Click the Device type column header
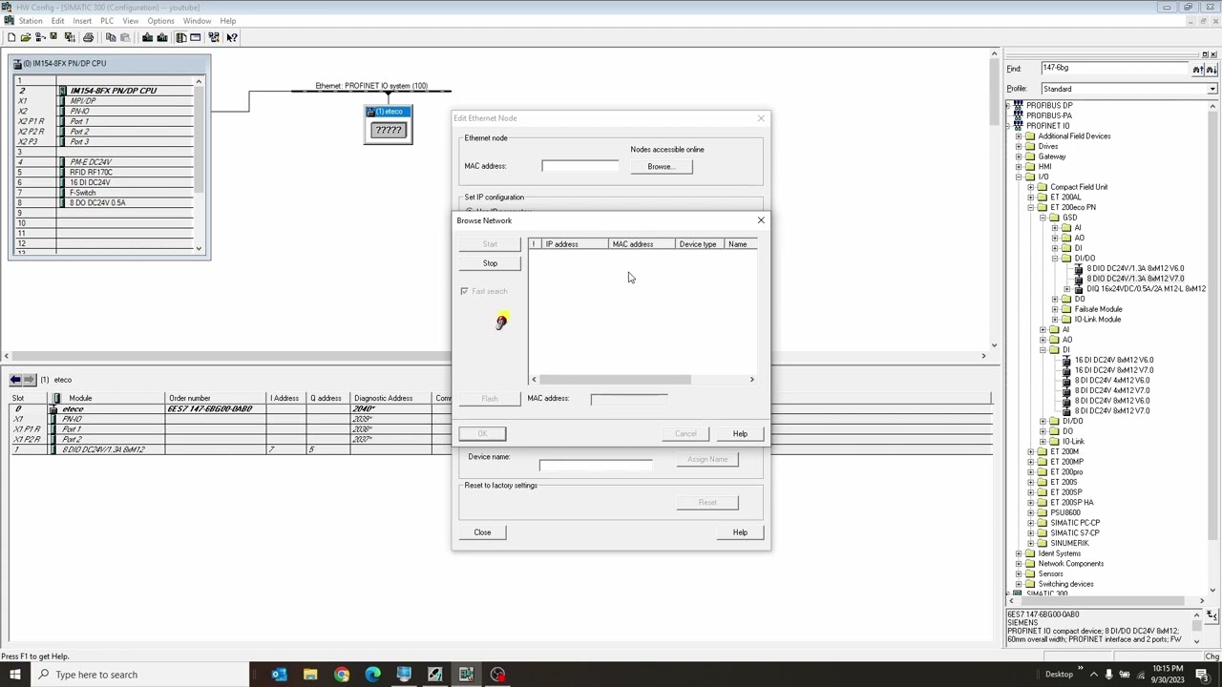1222x687 pixels. pyautogui.click(x=699, y=244)
